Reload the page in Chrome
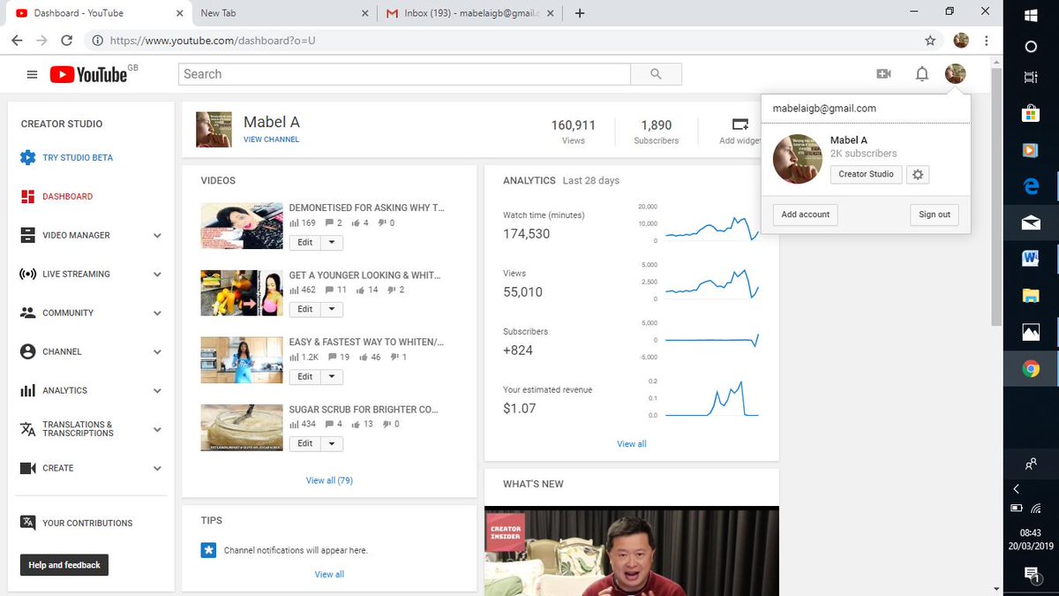 66,41
